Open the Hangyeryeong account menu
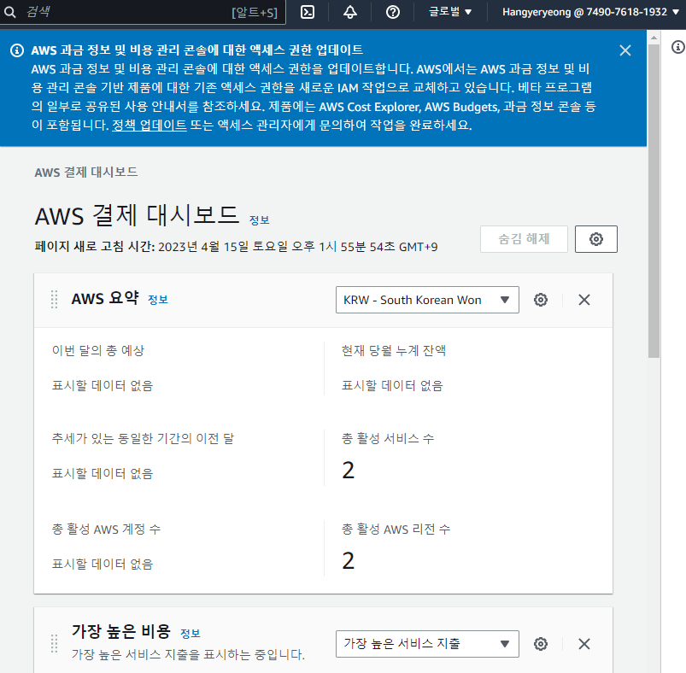Screen dimensions: 686x673 point(590,12)
